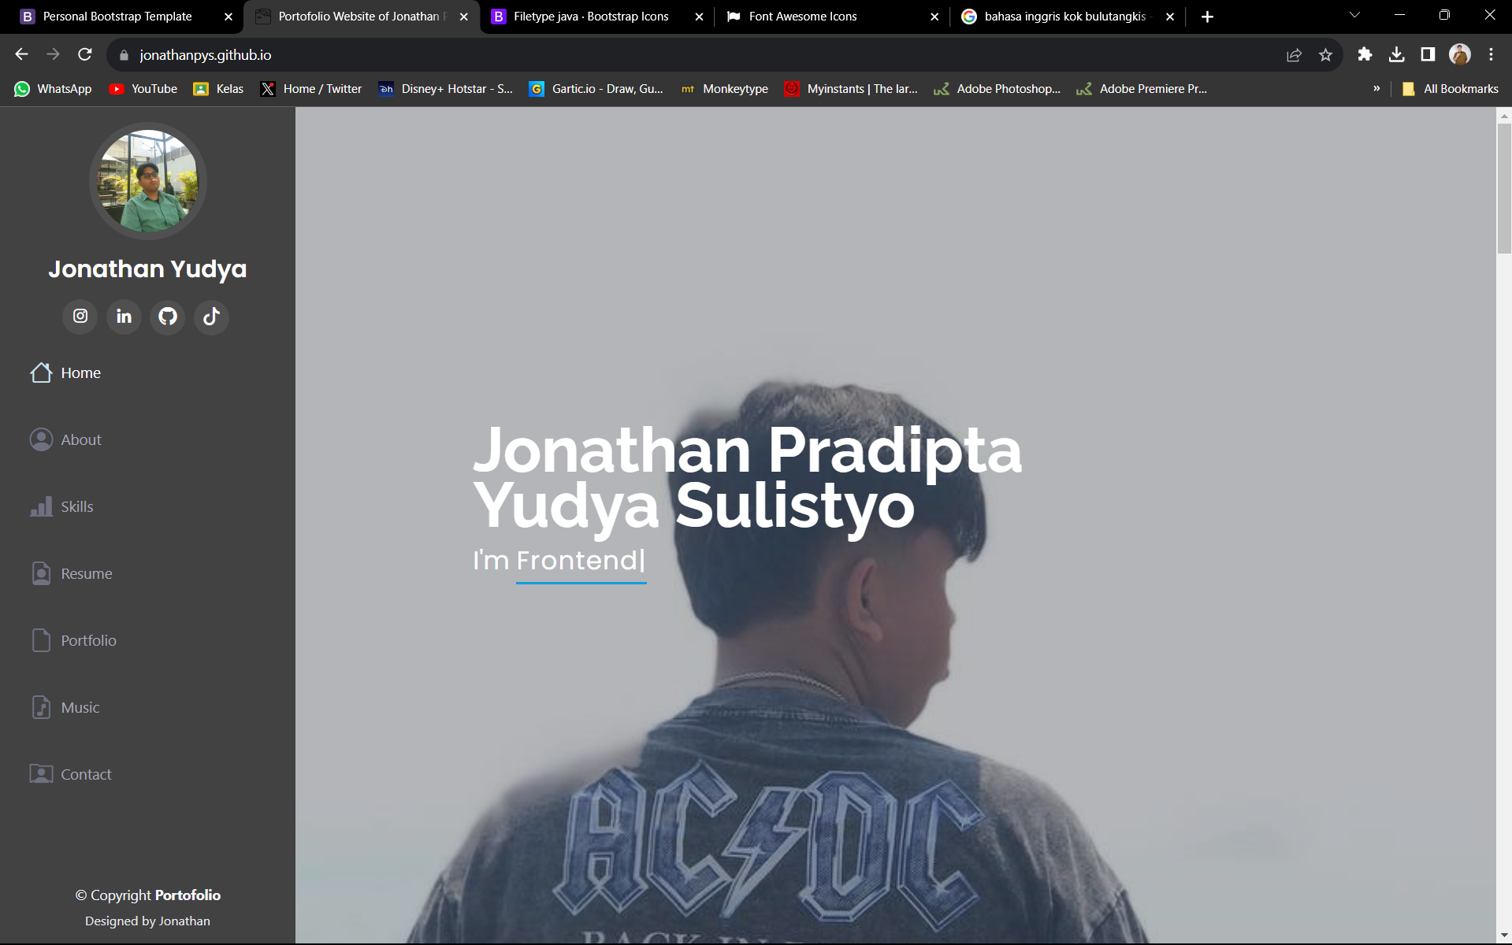Open the Adobe Photoshop bookmark
The height and width of the screenshot is (945, 1512).
tap(997, 89)
